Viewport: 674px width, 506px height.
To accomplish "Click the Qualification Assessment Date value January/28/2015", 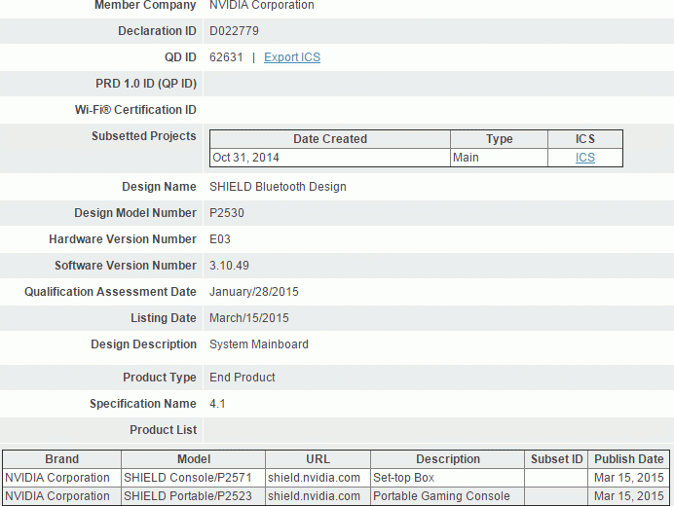I will coord(254,292).
